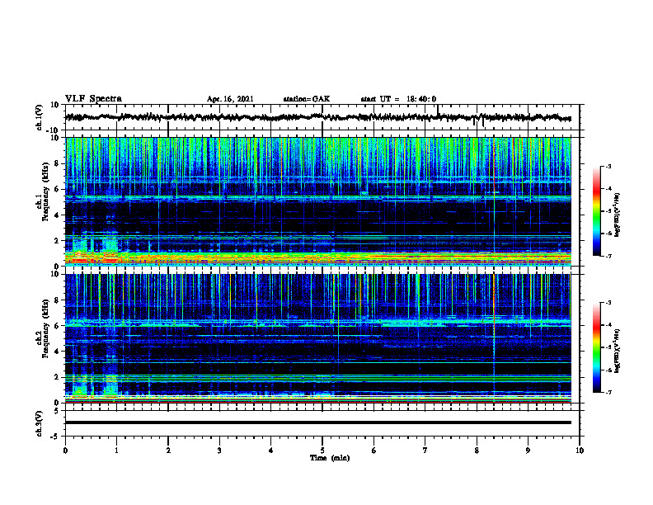Click the ch.1 "Frequency (kHz)" axis label
This screenshot has width=653, height=505.
pos(45,192)
